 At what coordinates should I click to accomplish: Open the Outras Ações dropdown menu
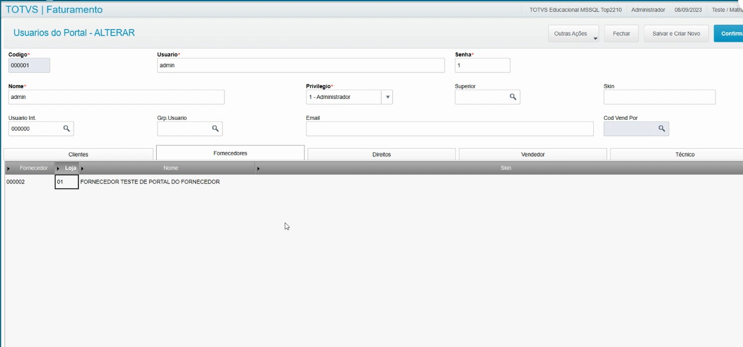[573, 33]
